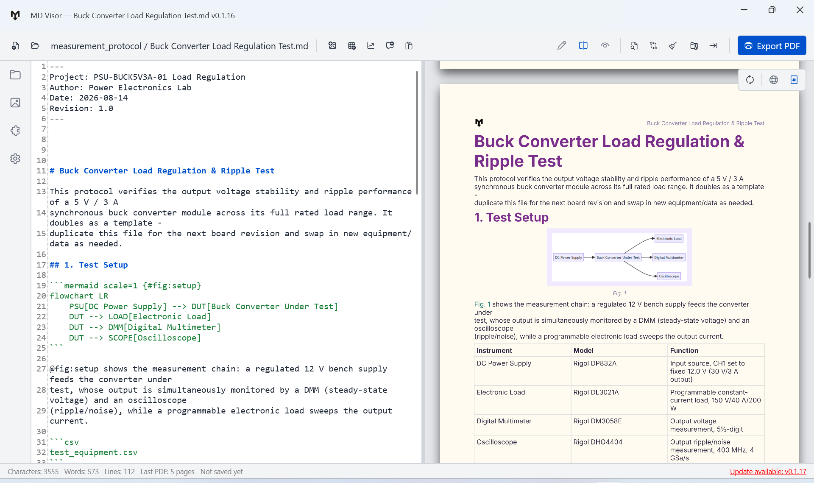Click the clipboard paste icon
The image size is (814, 483).
pyautogui.click(x=409, y=46)
